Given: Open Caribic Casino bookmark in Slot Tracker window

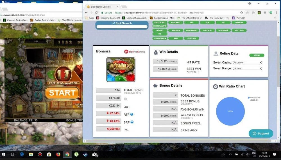Looking at the screenshot, I should click(162, 18).
